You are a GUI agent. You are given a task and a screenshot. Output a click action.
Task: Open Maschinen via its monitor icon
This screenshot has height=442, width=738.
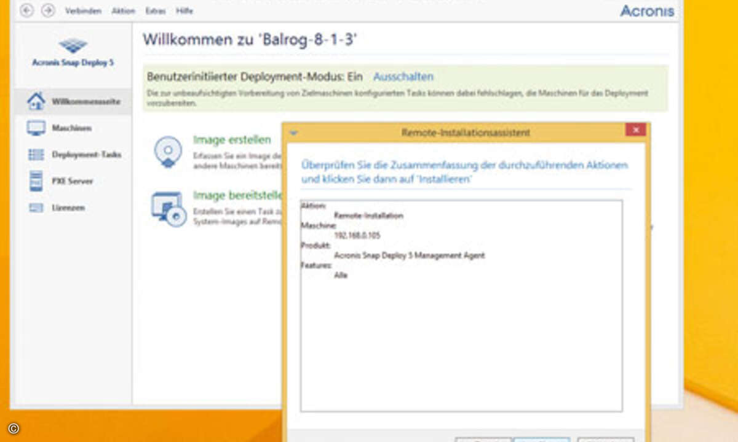pyautogui.click(x=36, y=128)
